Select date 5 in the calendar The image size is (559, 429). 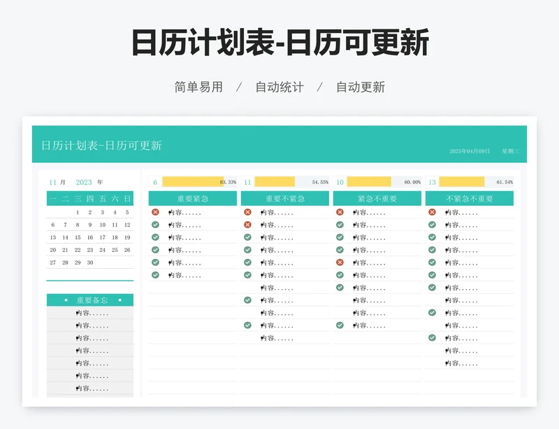pos(127,212)
